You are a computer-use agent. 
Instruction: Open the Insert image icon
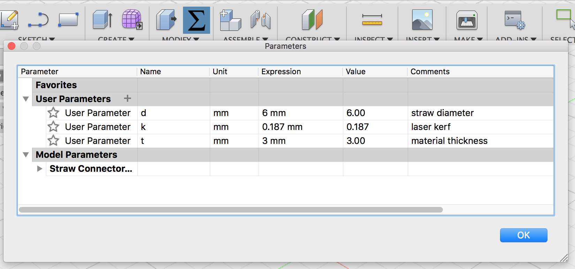pos(422,20)
